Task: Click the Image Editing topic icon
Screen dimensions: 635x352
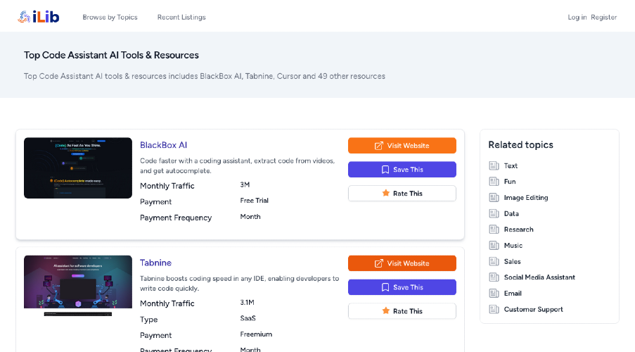Action: (x=494, y=198)
